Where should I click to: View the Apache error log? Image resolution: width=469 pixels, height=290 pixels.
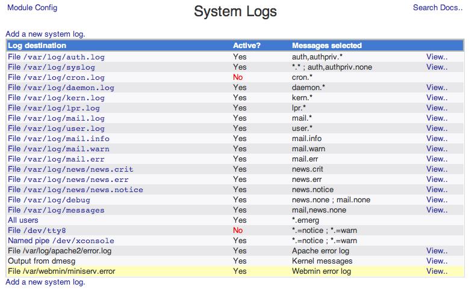[x=436, y=251]
